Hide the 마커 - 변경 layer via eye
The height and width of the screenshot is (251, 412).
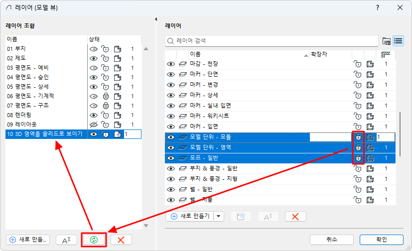coord(171,85)
